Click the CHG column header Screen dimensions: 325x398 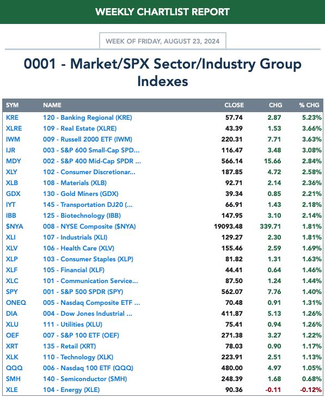[x=275, y=105]
